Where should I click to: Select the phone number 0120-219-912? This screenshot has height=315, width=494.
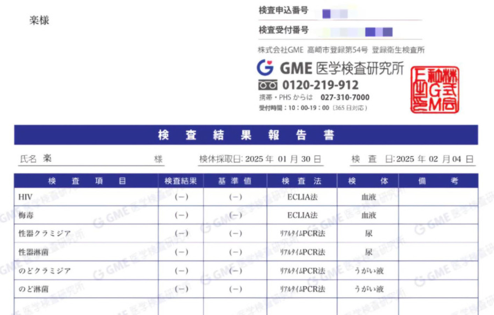tap(320, 85)
